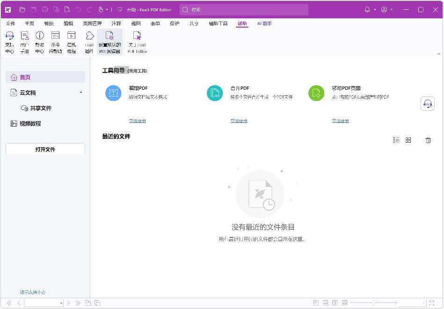Switch to the 转换 tab

point(49,23)
